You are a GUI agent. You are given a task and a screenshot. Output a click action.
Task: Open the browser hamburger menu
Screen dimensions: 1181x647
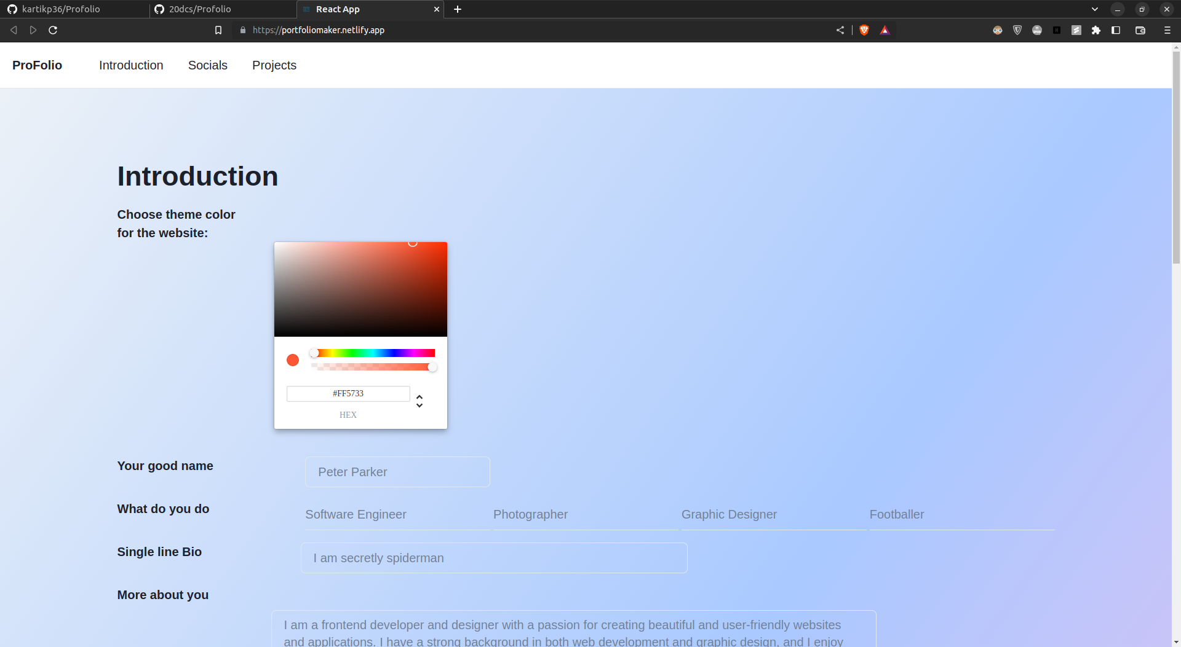(x=1166, y=29)
